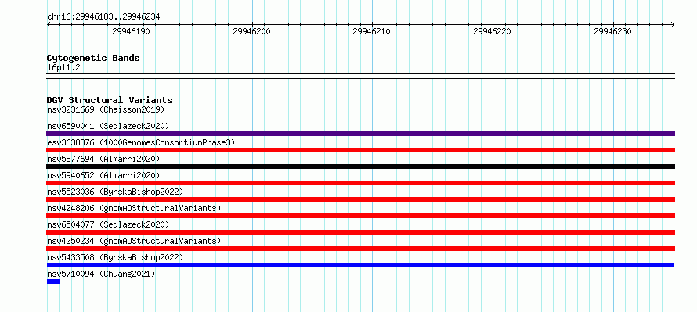This screenshot has height=312, width=697.
Task: Click the red nsv6504077 variant bar
Action: 361,232
